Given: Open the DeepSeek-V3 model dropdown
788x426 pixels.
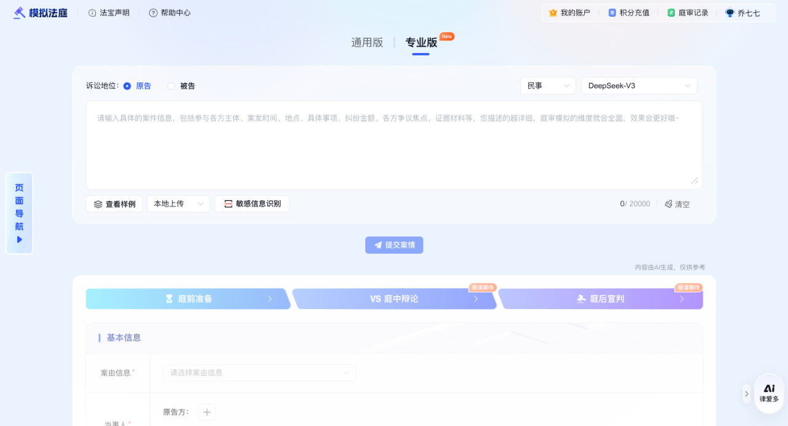Looking at the screenshot, I should click(x=639, y=86).
